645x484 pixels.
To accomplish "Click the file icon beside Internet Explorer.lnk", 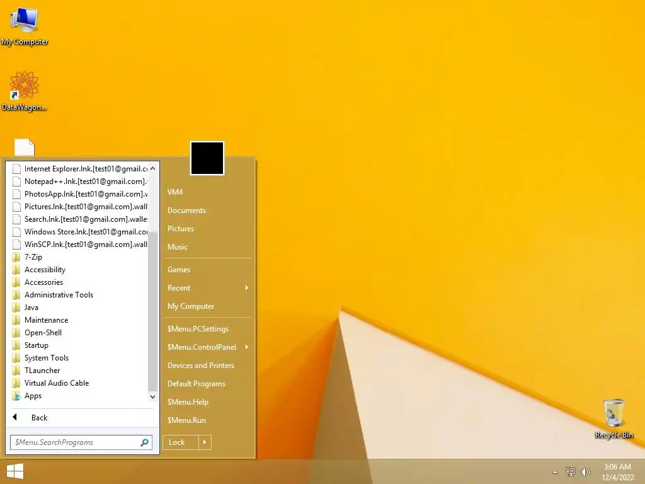I will click(x=16, y=169).
